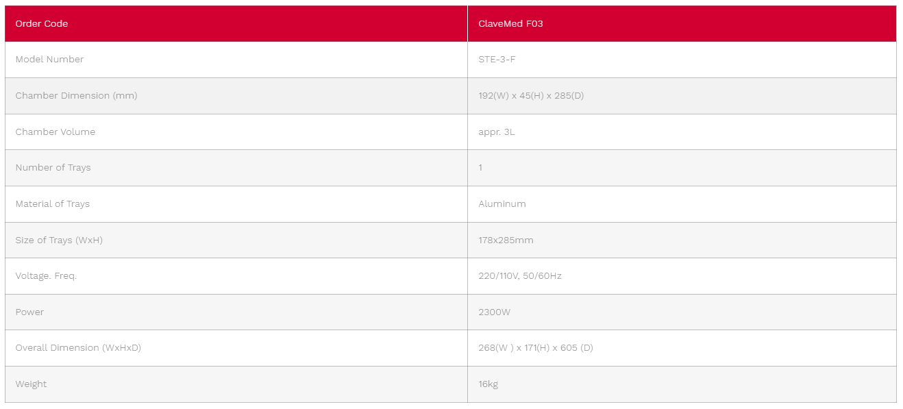Screen dimensions: 903x409
Task: Select the 220/110V, 50/60Hz value
Action: point(520,276)
